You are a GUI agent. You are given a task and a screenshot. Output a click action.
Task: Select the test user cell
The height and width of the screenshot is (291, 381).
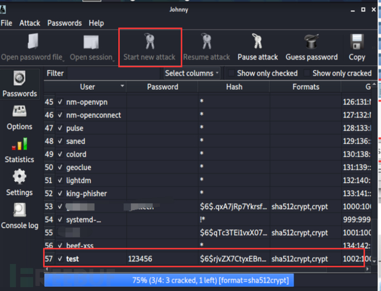pyautogui.click(x=91, y=258)
